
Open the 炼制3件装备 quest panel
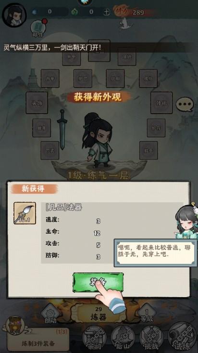(38, 340)
